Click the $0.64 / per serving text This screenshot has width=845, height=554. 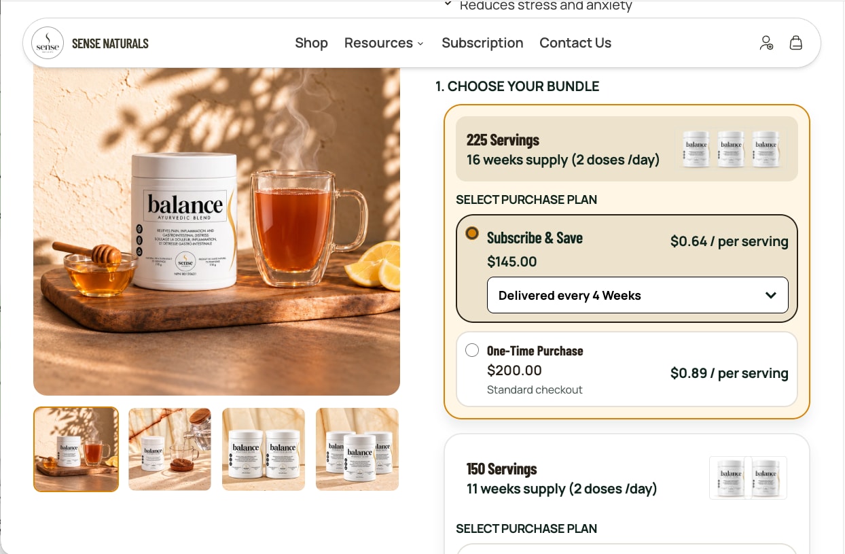click(729, 241)
